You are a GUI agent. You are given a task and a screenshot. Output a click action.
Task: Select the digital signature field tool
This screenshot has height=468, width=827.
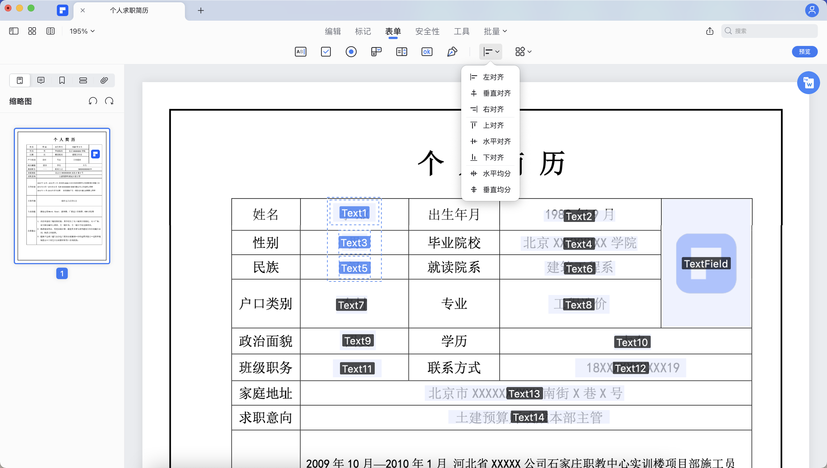point(452,51)
